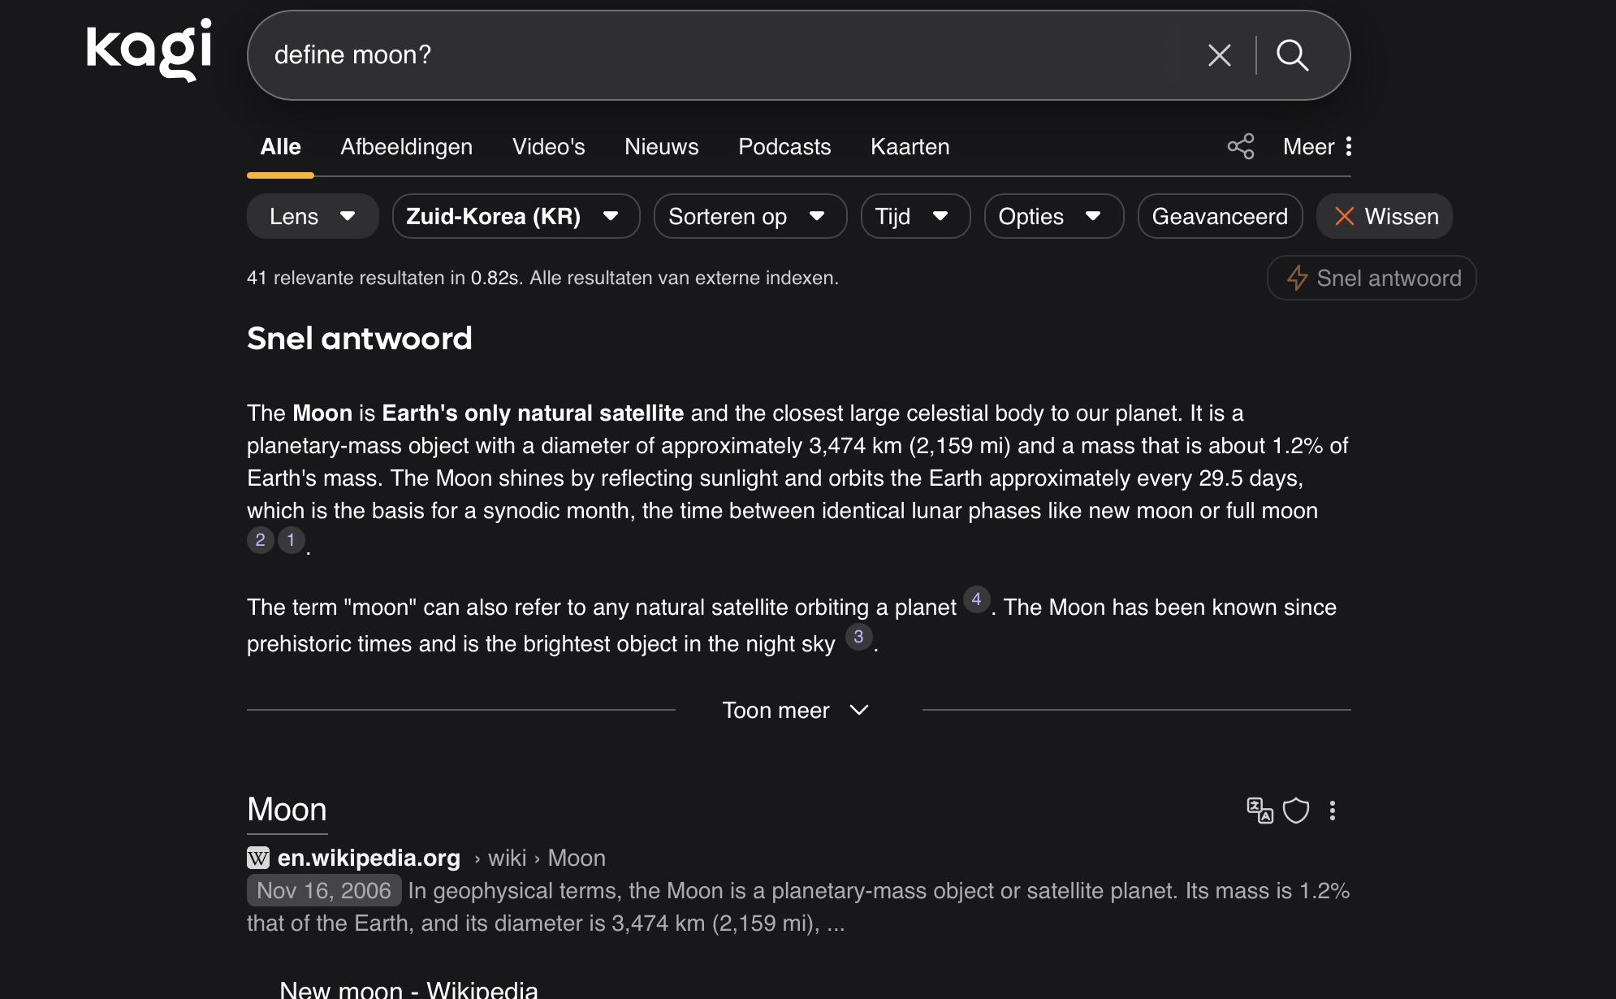Open the Tijd filter dropdown
The height and width of the screenshot is (999, 1616).
pyautogui.click(x=914, y=216)
